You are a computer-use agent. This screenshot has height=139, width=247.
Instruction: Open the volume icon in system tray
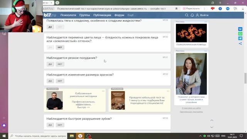pyautogui.click(x=209, y=136)
